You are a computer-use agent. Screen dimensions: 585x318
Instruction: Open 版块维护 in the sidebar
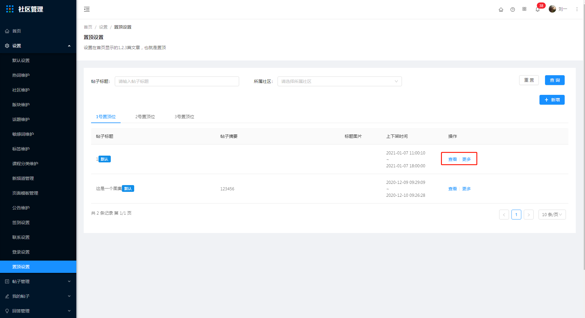21,105
